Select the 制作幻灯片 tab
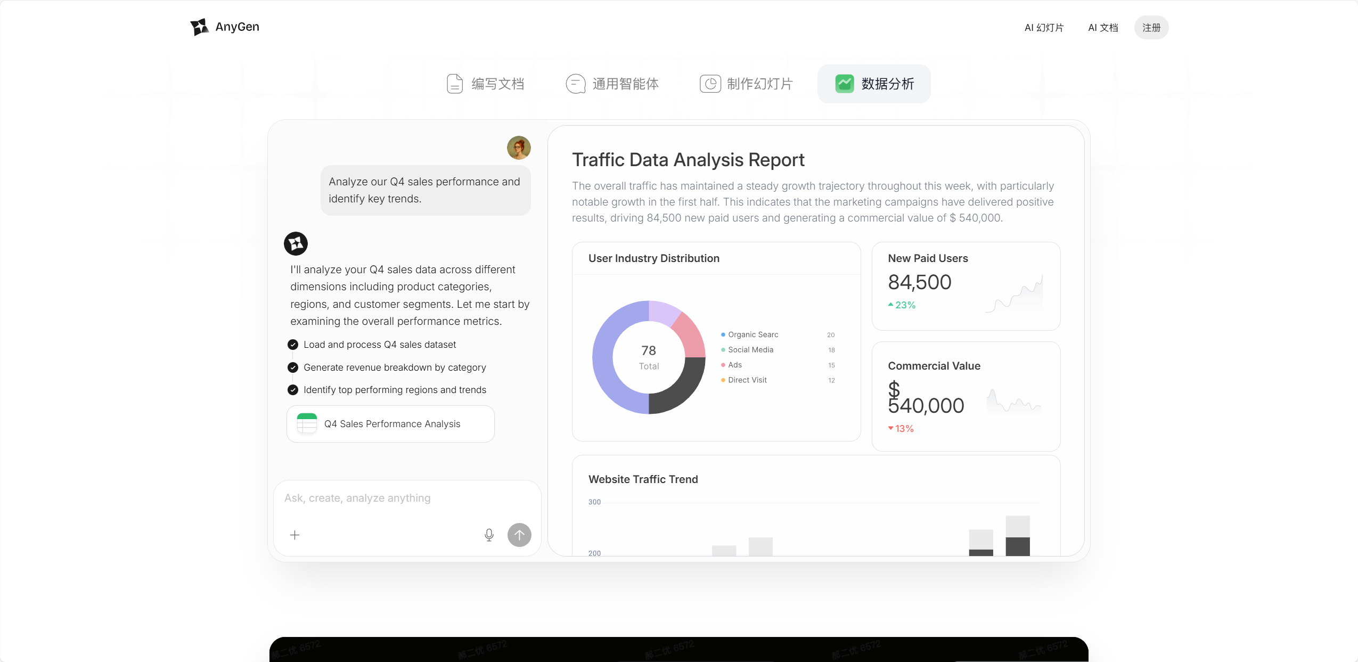The width and height of the screenshot is (1358, 662). pos(746,84)
